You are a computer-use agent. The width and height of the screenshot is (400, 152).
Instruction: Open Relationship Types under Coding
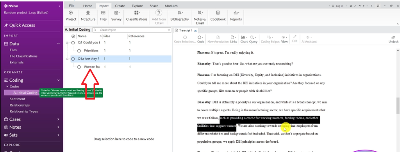tap(24, 112)
